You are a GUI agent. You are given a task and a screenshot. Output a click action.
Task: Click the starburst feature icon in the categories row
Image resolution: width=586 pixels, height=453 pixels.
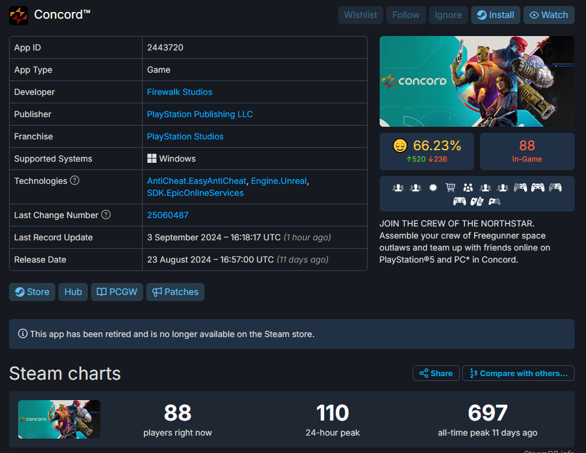tap(433, 187)
